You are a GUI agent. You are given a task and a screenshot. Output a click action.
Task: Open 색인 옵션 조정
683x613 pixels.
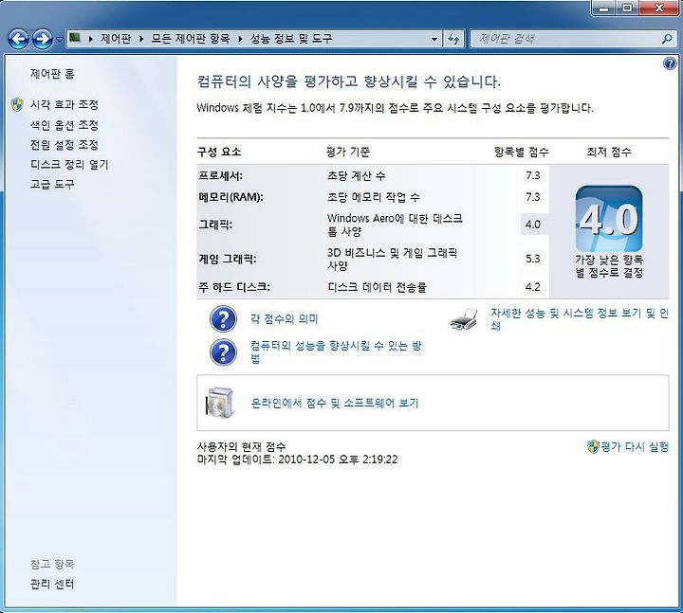click(x=65, y=125)
